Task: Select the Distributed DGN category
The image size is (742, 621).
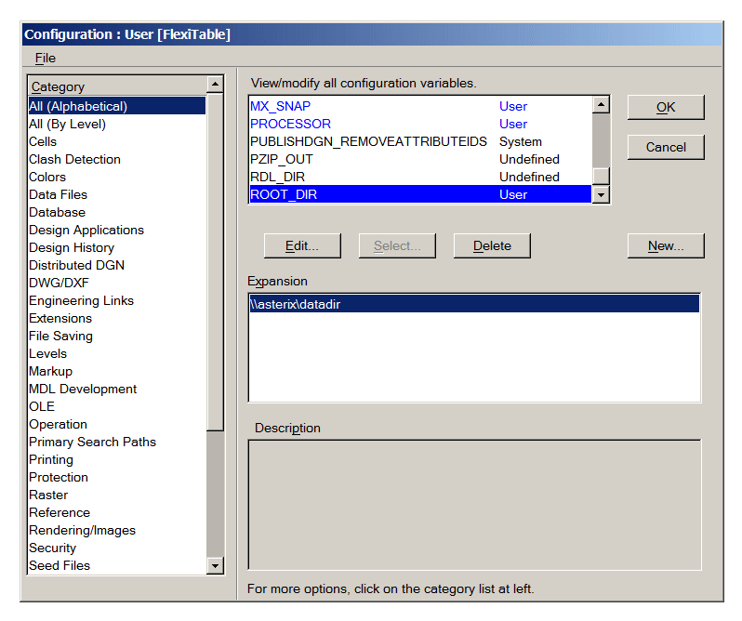Action: coord(117,265)
